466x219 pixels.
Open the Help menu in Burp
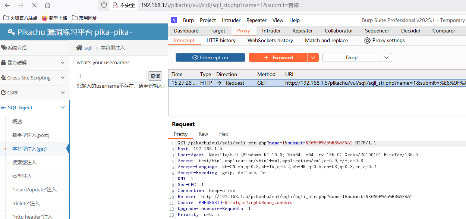coord(295,20)
